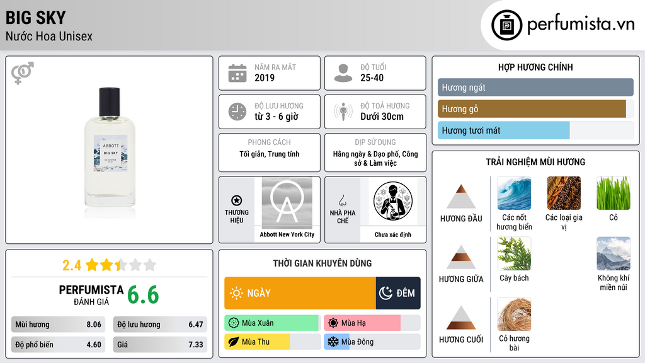Image resolution: width=645 pixels, height=363 pixels.
Task: Click the 2.4 star rating number
Action: click(72, 265)
